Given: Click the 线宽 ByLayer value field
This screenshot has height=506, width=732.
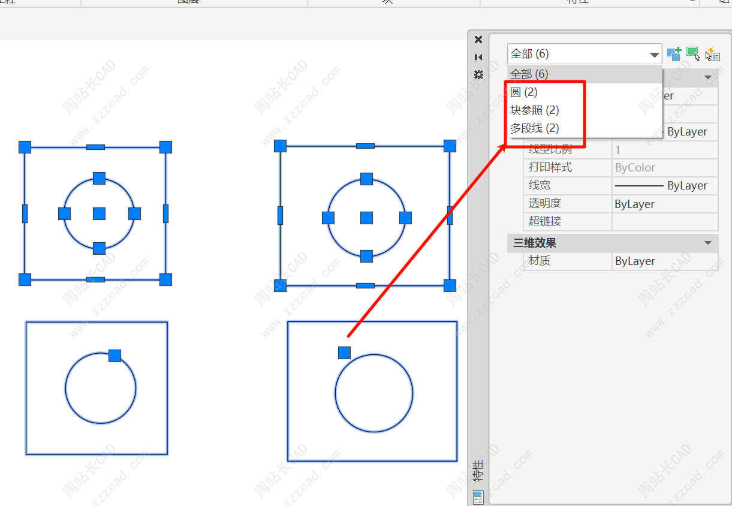Looking at the screenshot, I should pos(664,186).
